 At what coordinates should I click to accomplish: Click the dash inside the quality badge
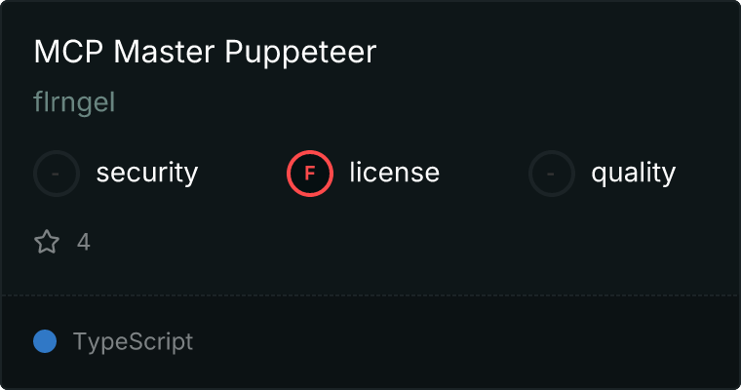point(551,174)
